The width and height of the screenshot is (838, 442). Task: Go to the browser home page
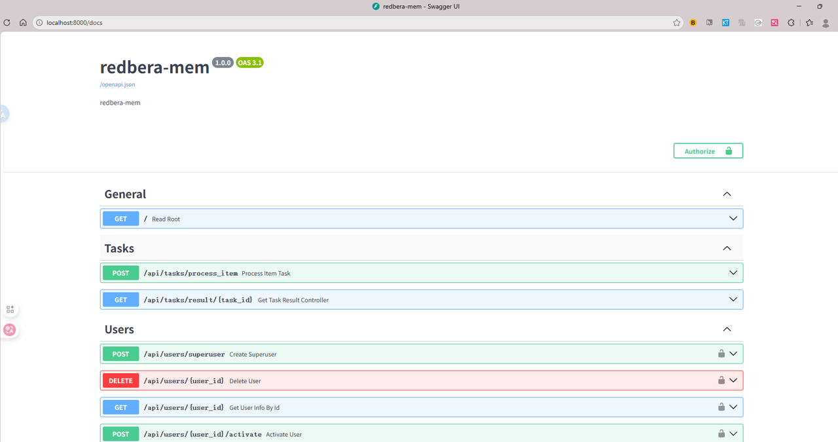(23, 22)
